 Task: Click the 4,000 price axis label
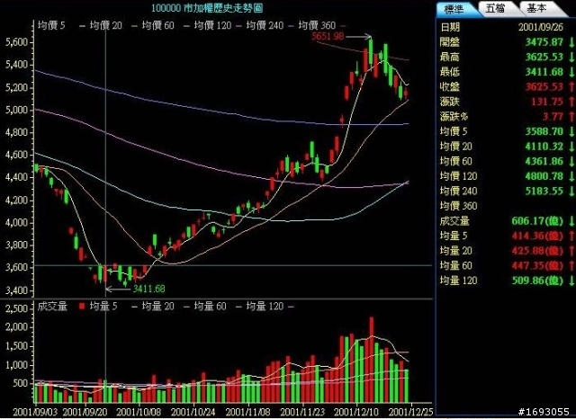pos(17,223)
